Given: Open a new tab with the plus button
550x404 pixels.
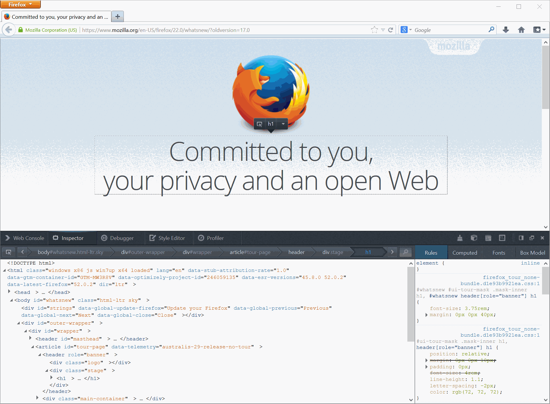Looking at the screenshot, I should (x=118, y=16).
